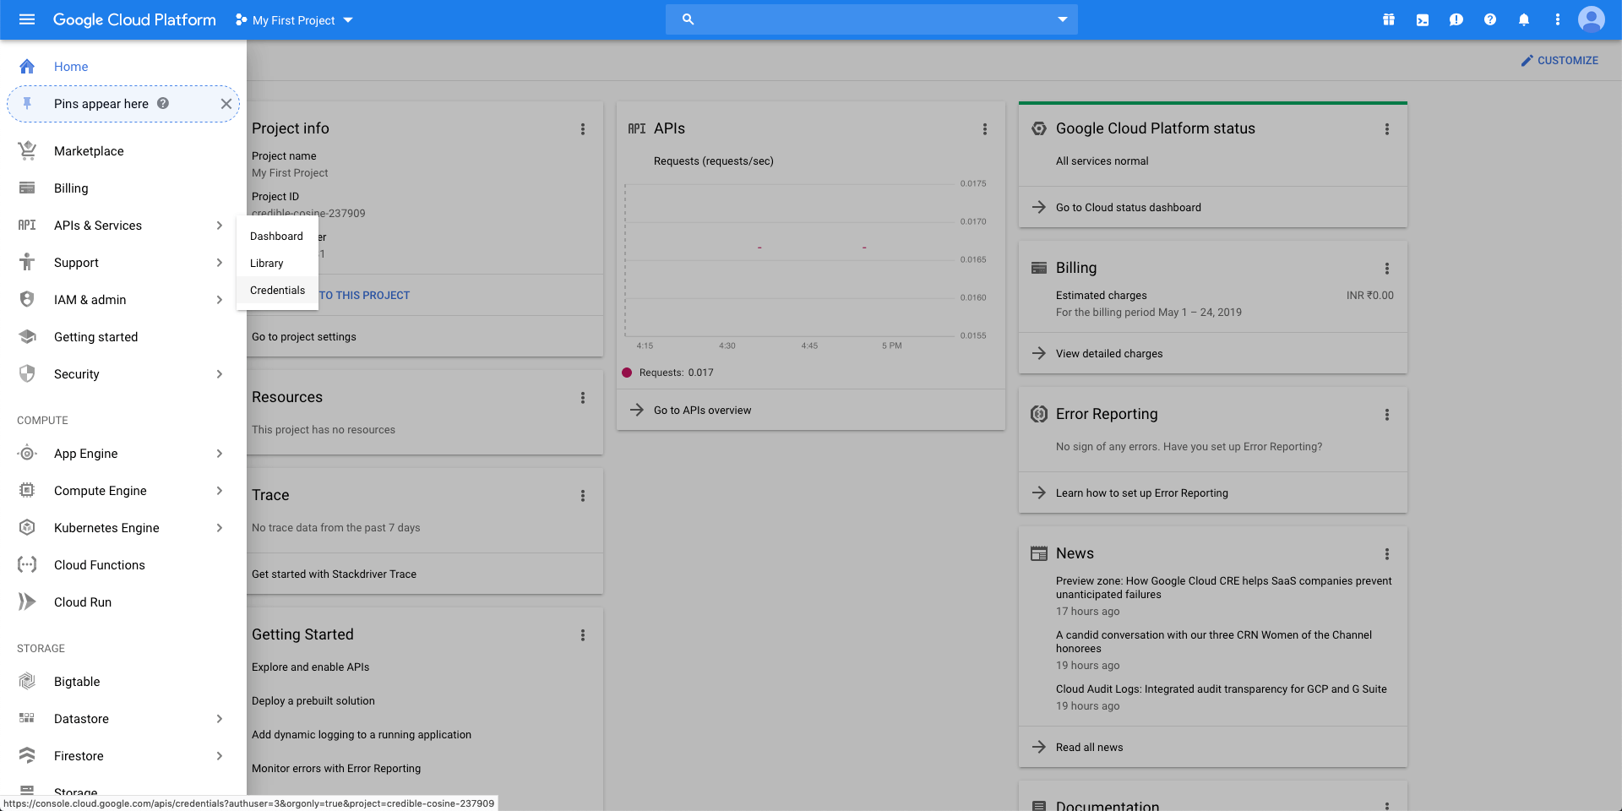The height and width of the screenshot is (811, 1622).
Task: Click Learn how to set up Error Reporting
Action: (x=1142, y=493)
